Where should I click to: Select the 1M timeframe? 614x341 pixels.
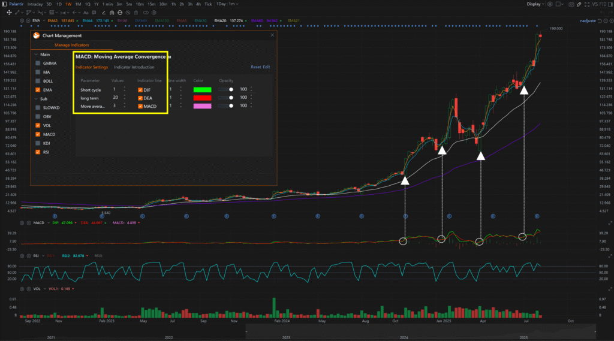pyautogui.click(x=78, y=4)
